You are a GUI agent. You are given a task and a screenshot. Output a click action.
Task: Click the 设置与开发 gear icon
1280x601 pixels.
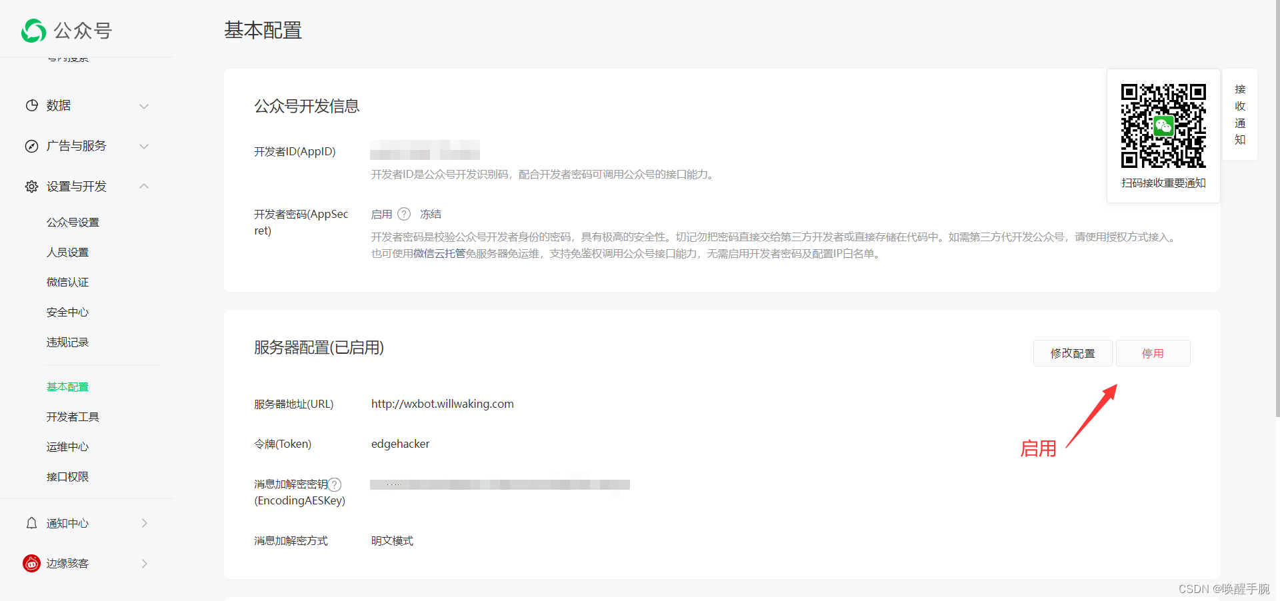click(x=31, y=187)
